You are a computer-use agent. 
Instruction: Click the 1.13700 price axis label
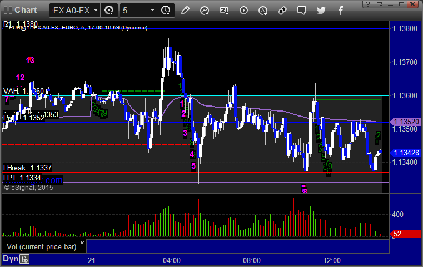click(x=405, y=62)
